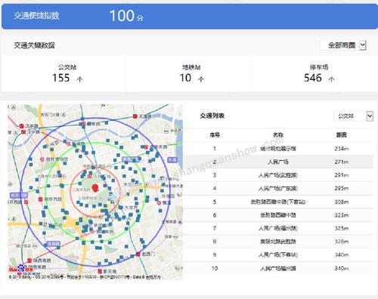Click the Baidu logo at the map corner
The width and height of the screenshot is (378, 299).
tap(21, 269)
